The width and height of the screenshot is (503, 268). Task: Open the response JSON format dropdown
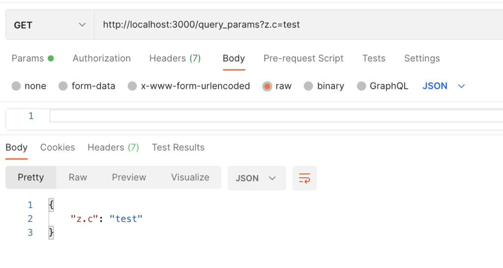(x=256, y=178)
